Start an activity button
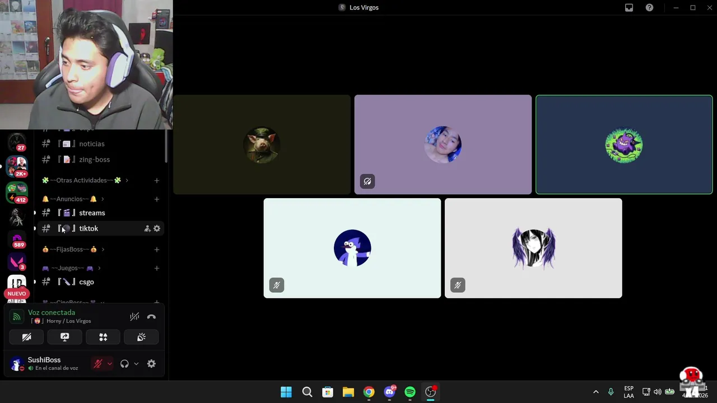Viewport: 717px width, 403px height. 103,337
